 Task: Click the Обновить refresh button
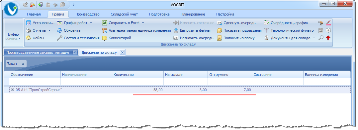[69, 30]
